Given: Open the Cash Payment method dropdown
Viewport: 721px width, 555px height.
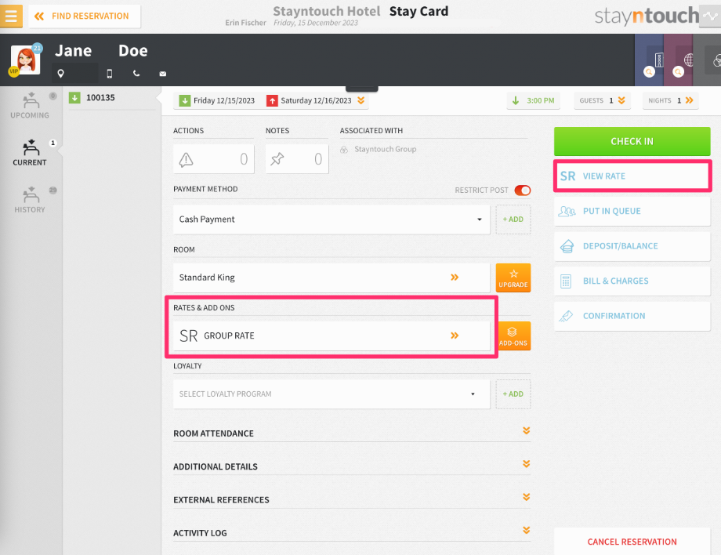Looking at the screenshot, I should (332, 219).
